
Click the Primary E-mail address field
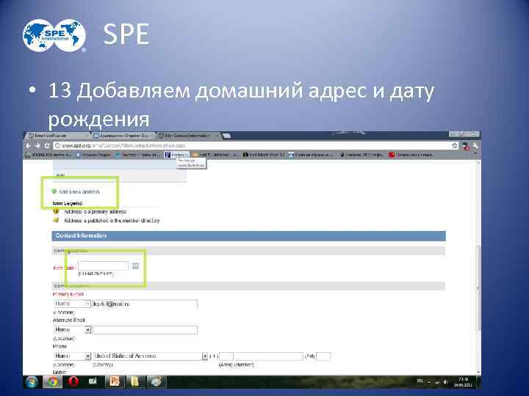coord(145,304)
